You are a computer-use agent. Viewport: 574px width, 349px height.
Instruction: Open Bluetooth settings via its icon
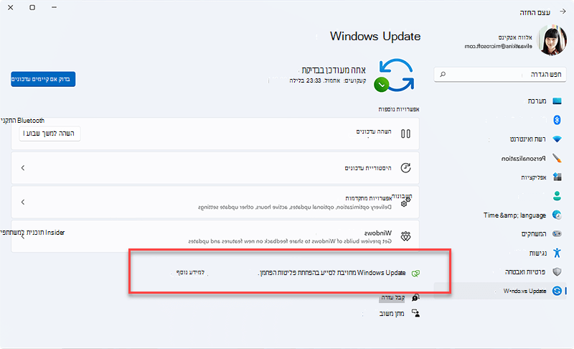coord(557,120)
